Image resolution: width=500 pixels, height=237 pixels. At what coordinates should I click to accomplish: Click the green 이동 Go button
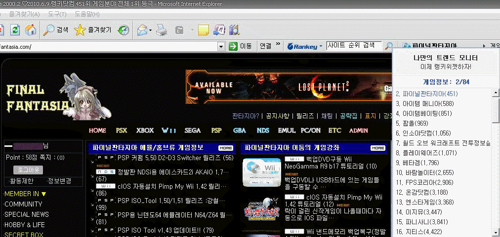coord(240,46)
